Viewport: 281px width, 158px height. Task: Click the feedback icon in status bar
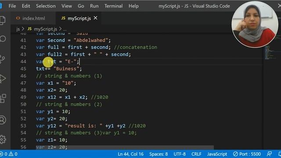pyautogui.click(x=269, y=154)
